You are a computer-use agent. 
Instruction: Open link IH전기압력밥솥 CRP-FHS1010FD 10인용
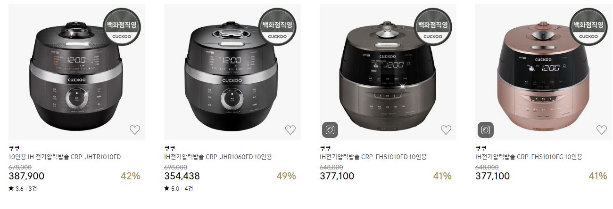[x=373, y=157]
